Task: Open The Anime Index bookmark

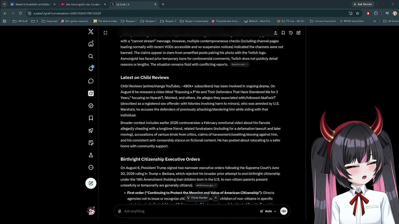Action: pos(105,21)
